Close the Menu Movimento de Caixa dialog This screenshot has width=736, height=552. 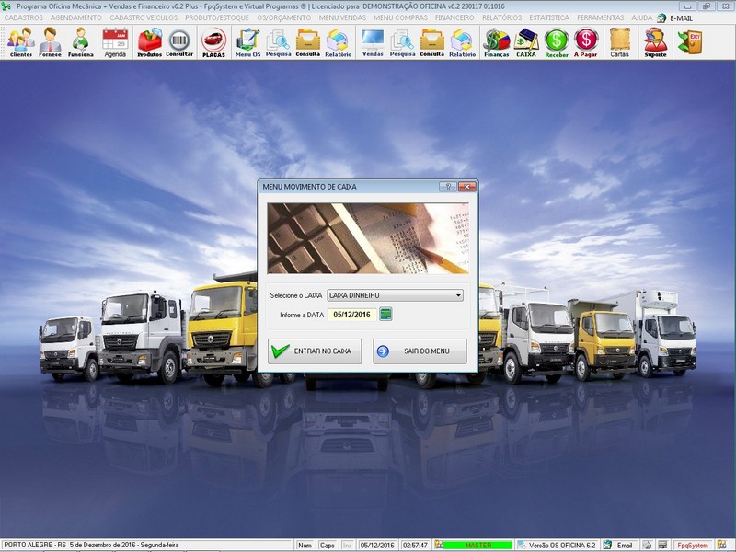click(467, 187)
